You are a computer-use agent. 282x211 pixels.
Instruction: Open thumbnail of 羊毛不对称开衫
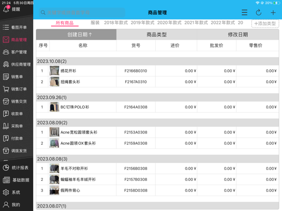point(54,169)
